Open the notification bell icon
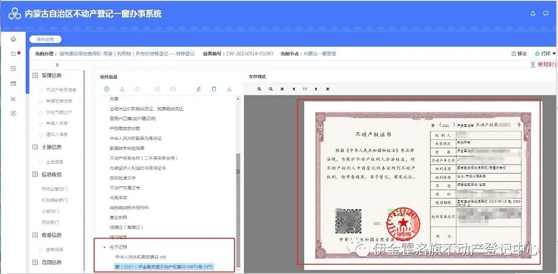This screenshot has height=274, width=558. point(533,13)
